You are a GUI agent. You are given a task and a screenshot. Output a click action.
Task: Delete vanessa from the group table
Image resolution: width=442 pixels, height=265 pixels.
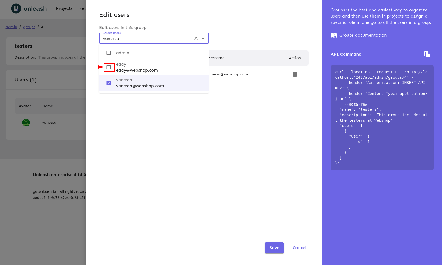point(295,74)
